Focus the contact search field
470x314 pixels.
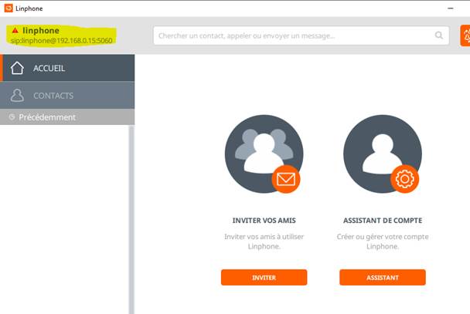[301, 35]
